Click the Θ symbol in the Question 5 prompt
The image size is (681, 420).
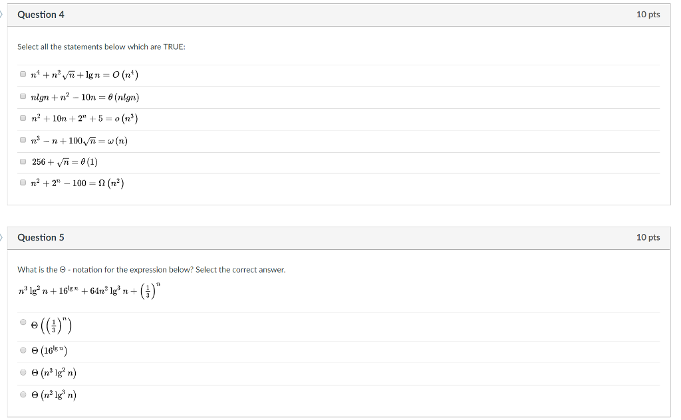pos(63,269)
